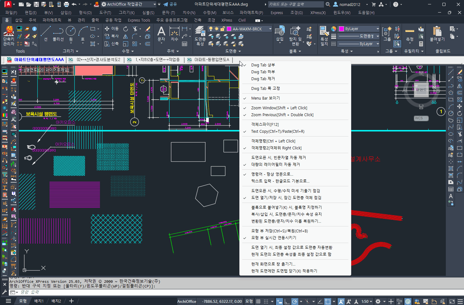Click the Polyline (폴리선) tool
The image size is (464, 305).
coord(58,33)
